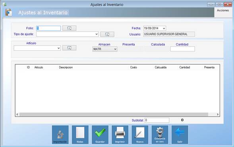Open the Fecha date picker dropdown
Image resolution: width=234 pixels, height=147 pixels.
[x=164, y=28]
